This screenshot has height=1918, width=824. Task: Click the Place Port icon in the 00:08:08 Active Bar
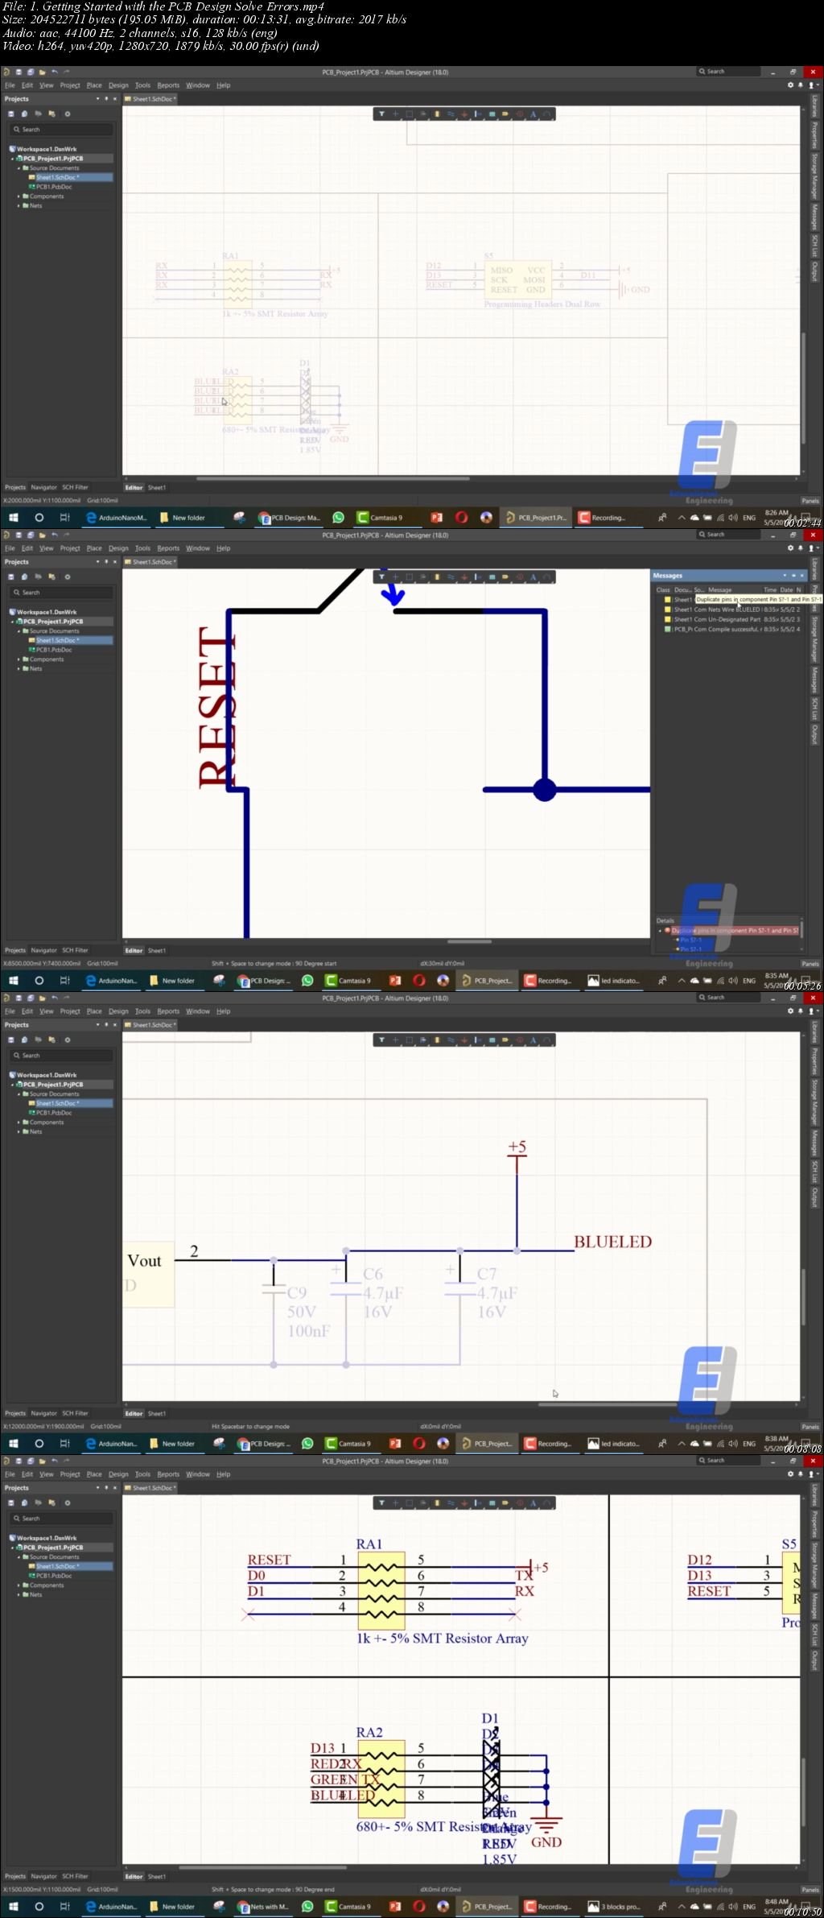(505, 1040)
